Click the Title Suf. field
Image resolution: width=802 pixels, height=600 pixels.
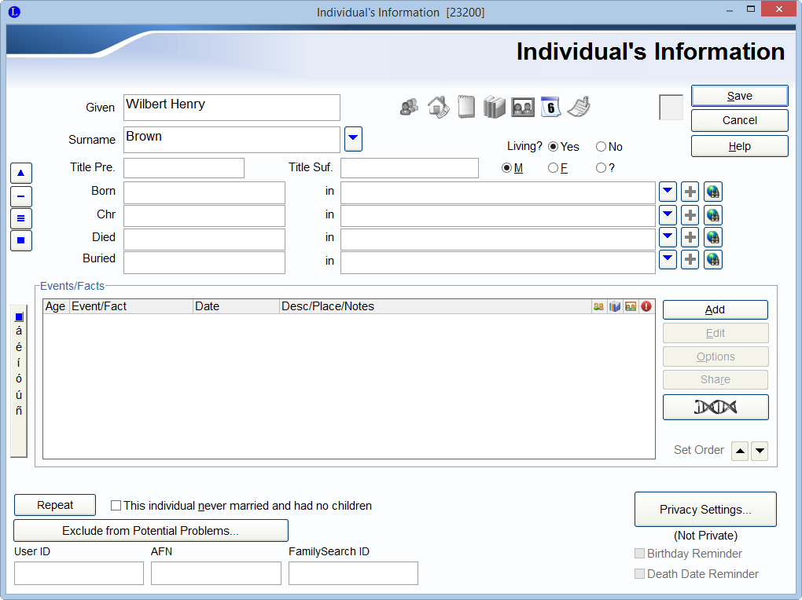tap(410, 168)
